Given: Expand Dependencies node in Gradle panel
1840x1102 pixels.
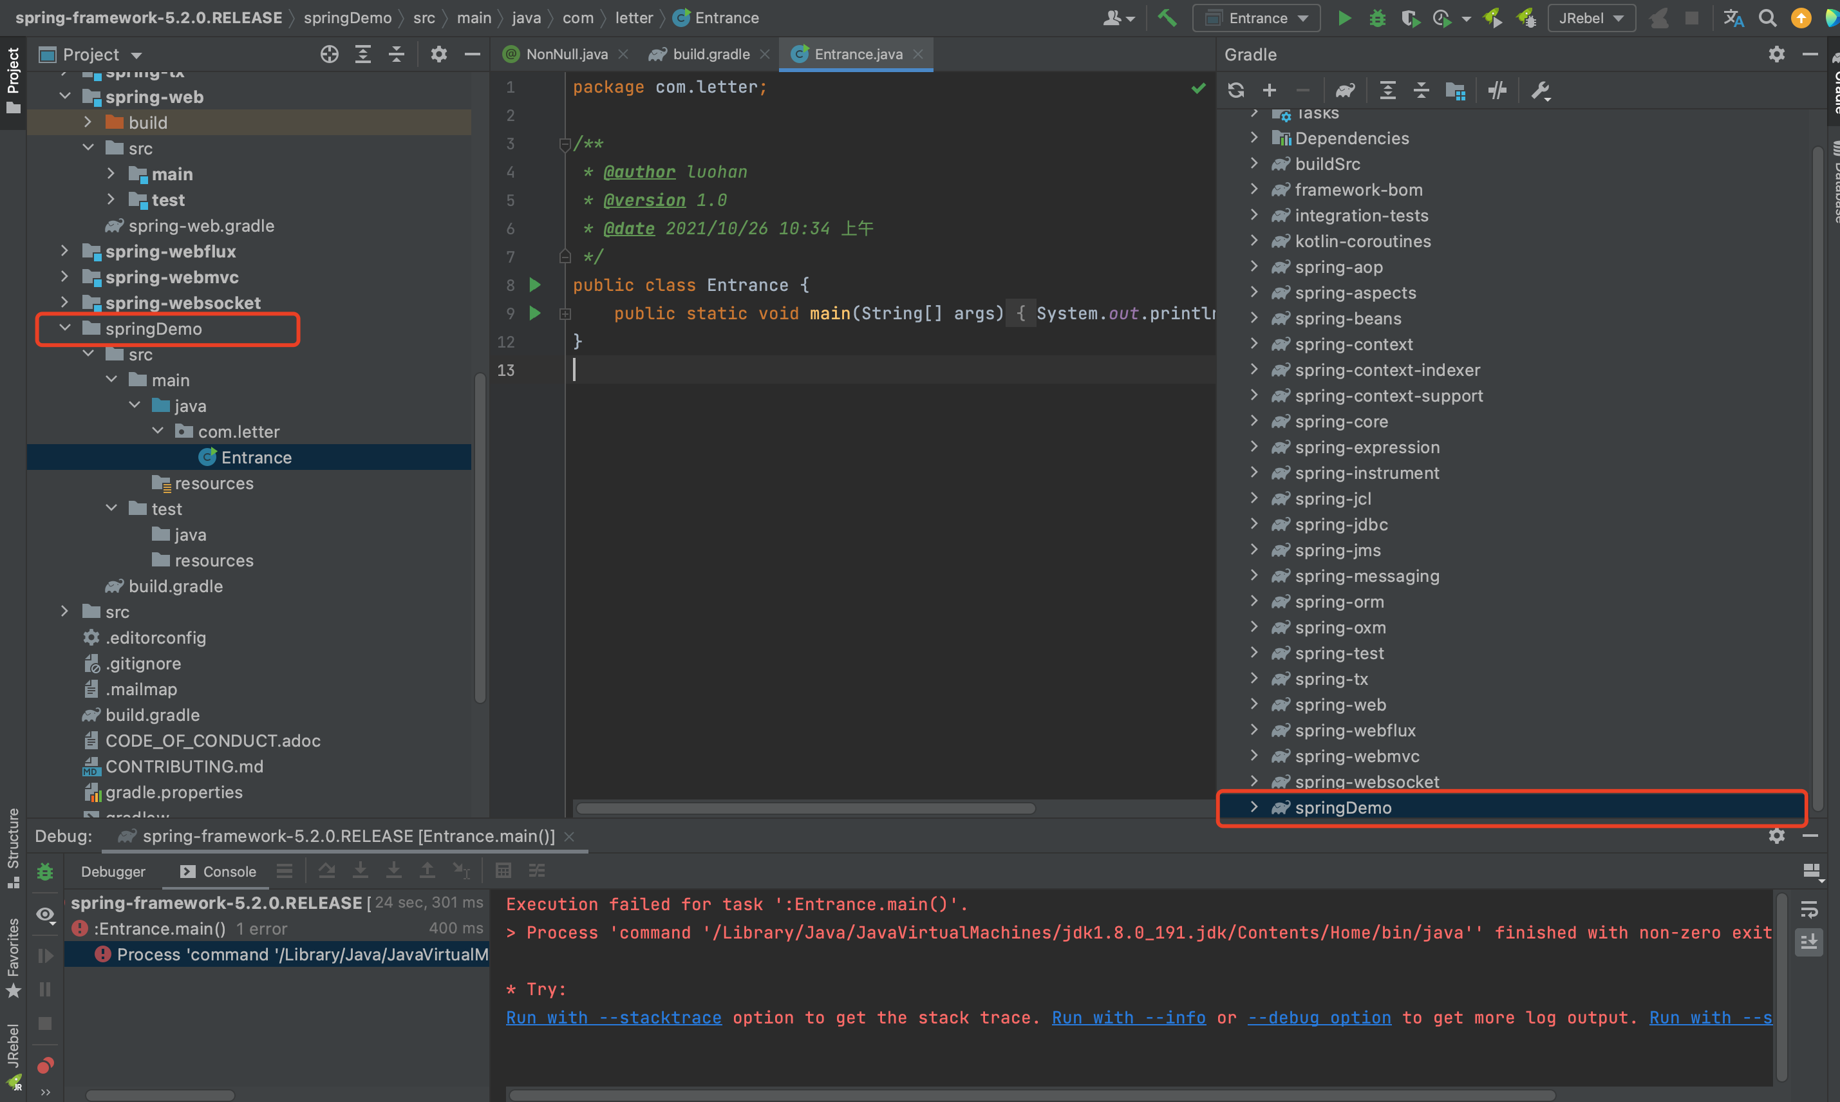Looking at the screenshot, I should coord(1254,137).
